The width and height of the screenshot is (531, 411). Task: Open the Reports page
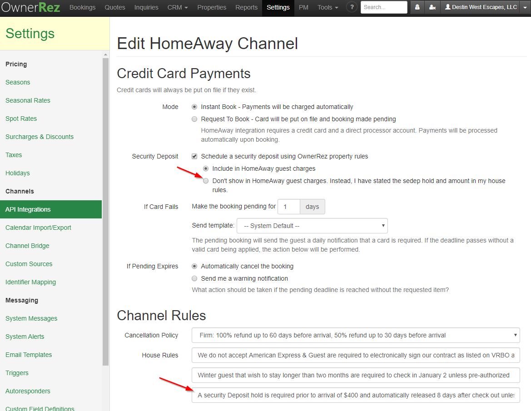pos(246,7)
